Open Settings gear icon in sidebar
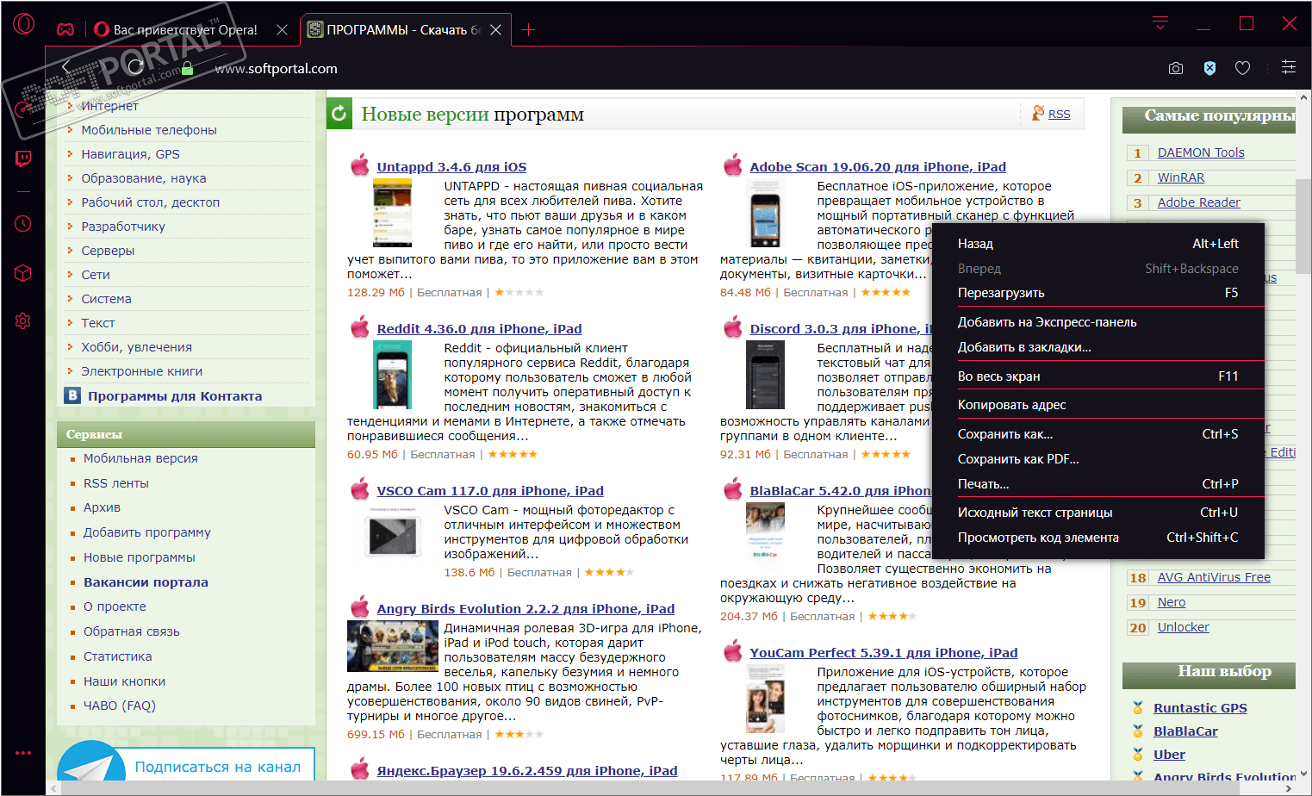This screenshot has height=796, width=1312. click(23, 321)
